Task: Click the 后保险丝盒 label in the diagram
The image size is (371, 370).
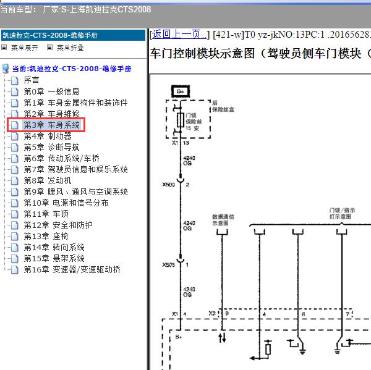Action: tap(223, 106)
